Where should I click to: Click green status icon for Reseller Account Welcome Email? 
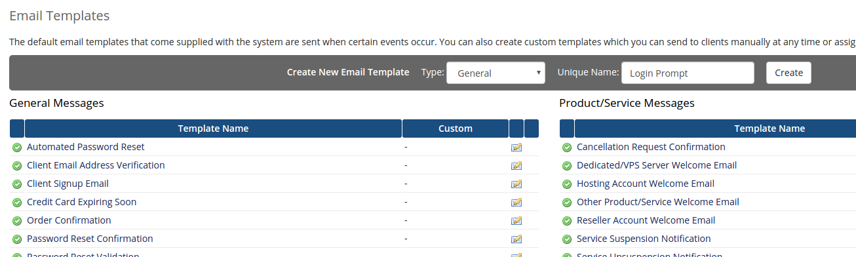tap(567, 221)
